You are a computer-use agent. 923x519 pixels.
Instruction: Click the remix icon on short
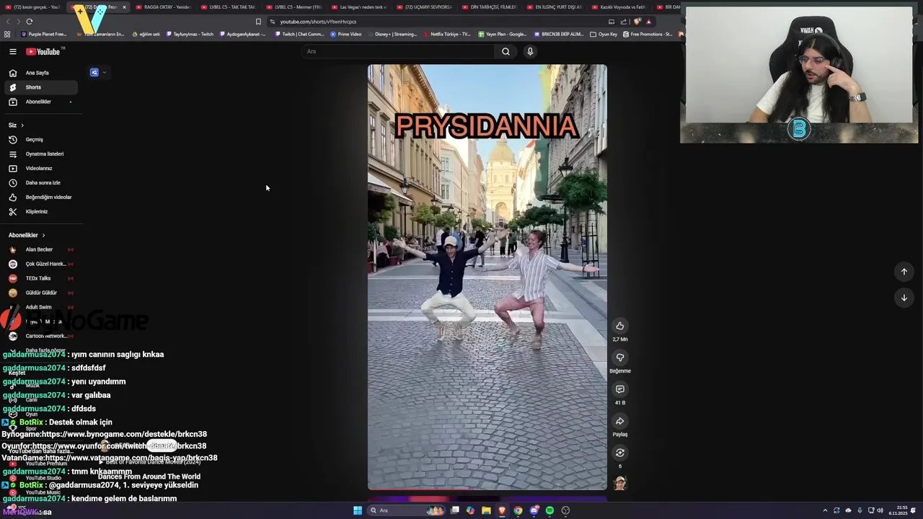pos(619,453)
